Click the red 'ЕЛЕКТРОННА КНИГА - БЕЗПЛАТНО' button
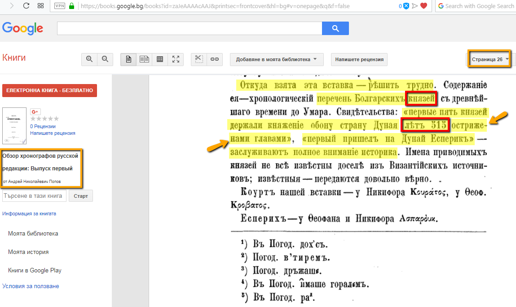This screenshot has height=307, width=516. point(49,90)
